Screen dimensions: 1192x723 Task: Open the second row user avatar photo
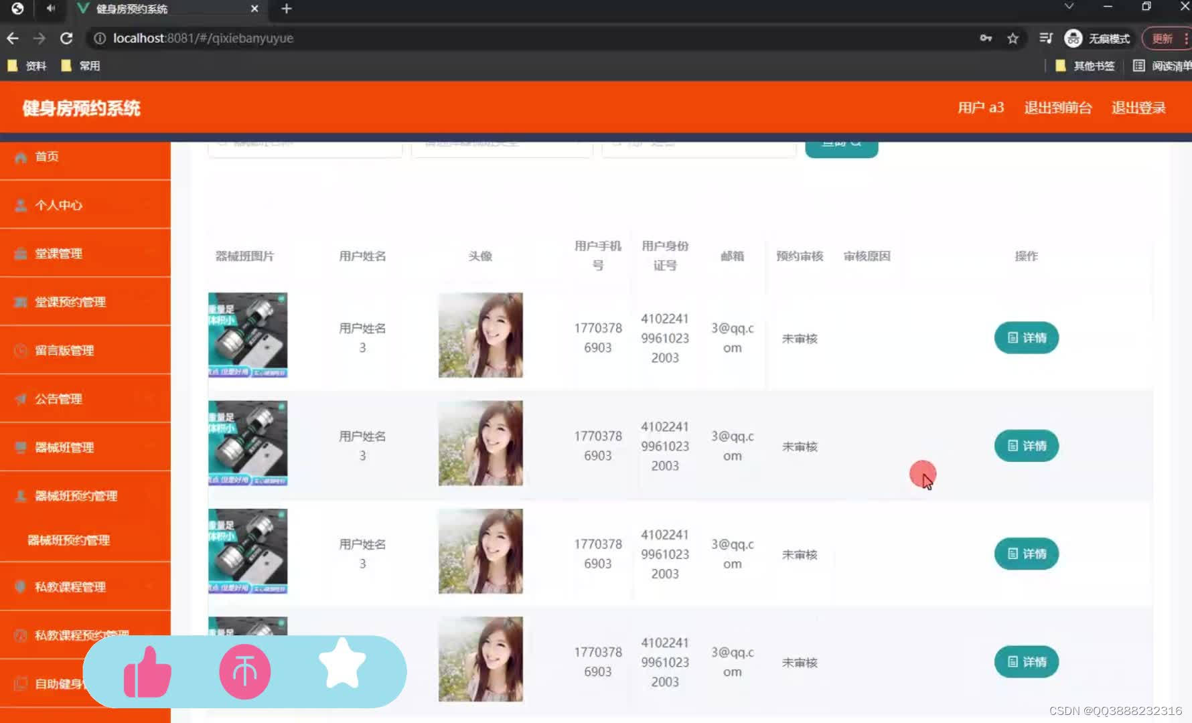pyautogui.click(x=480, y=443)
